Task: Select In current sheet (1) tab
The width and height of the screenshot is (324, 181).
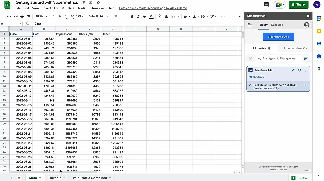Action: coord(295,48)
